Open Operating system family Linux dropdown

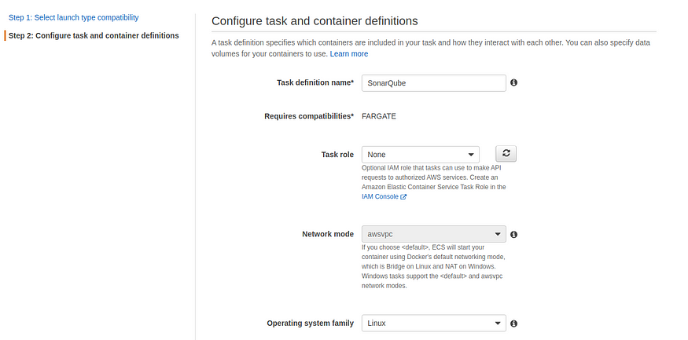432,324
